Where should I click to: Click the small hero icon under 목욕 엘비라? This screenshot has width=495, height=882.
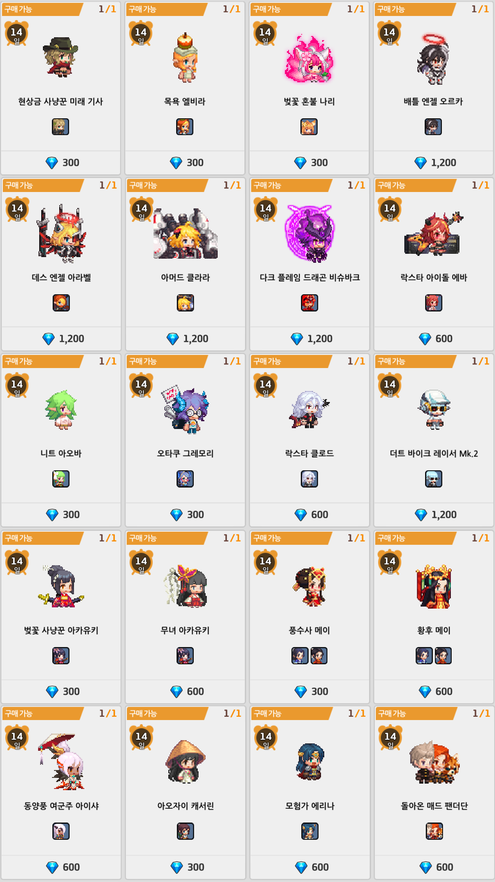click(x=184, y=127)
